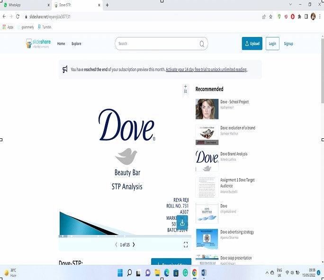Close the WhatsApp tab
324x280 pixels.
[49, 5]
